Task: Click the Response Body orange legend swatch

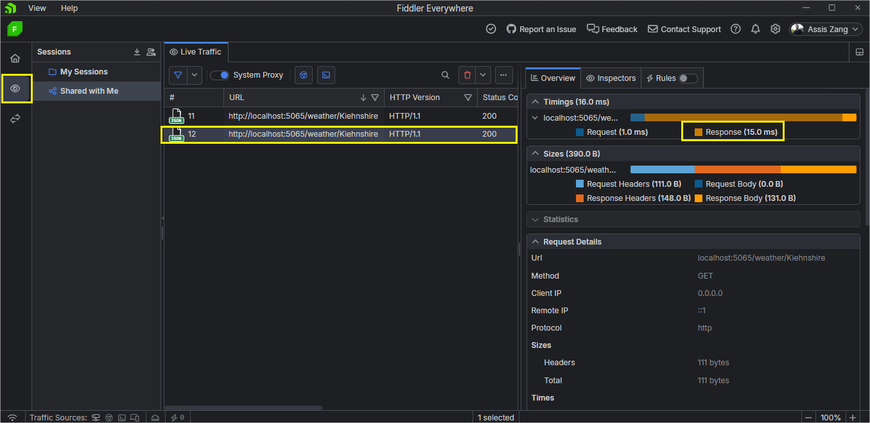Action: [x=699, y=198]
